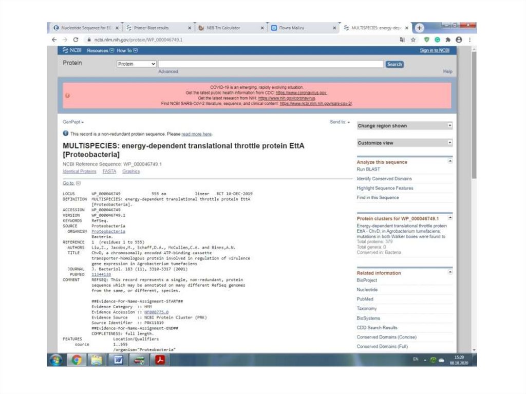Open the nih.gov coronavirus link
526x394 pixels.
(x=287, y=98)
